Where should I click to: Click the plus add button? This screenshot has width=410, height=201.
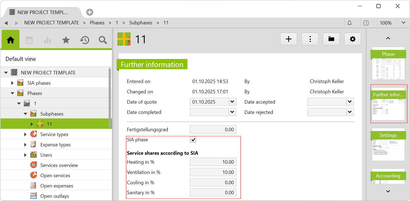tap(288, 39)
